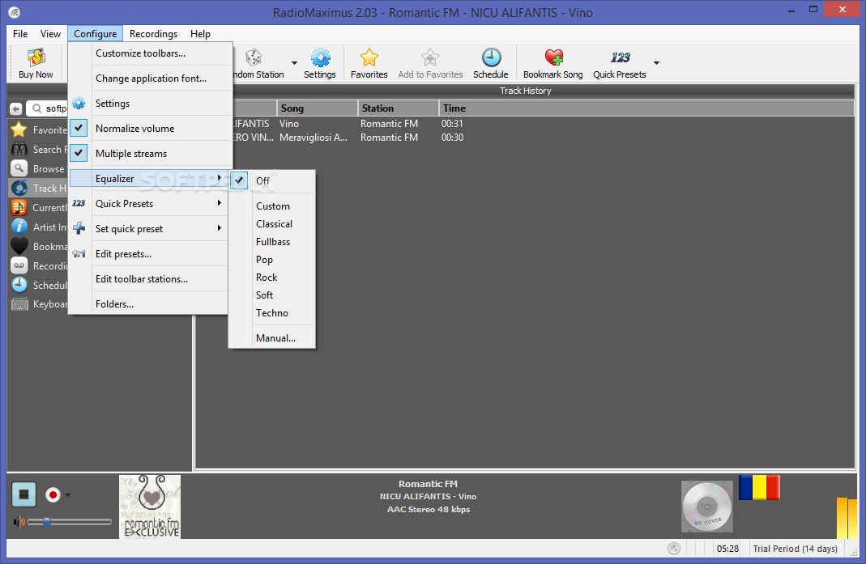866x564 pixels.
Task: Select the Fullbass equalizer preset
Action: pyautogui.click(x=271, y=241)
